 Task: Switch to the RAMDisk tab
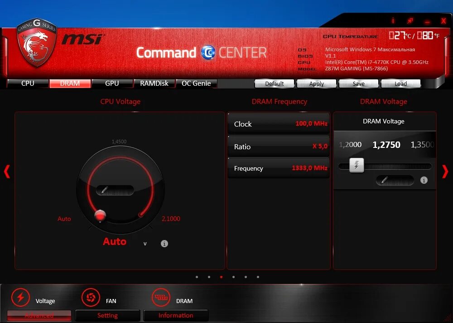click(x=154, y=83)
